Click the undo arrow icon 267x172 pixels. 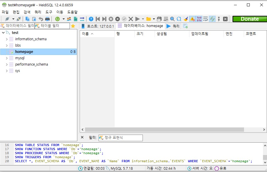pos(41,19)
